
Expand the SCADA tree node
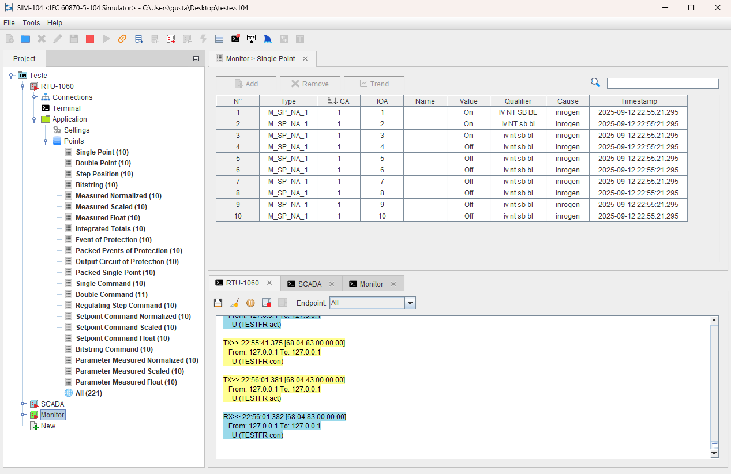tap(23, 404)
